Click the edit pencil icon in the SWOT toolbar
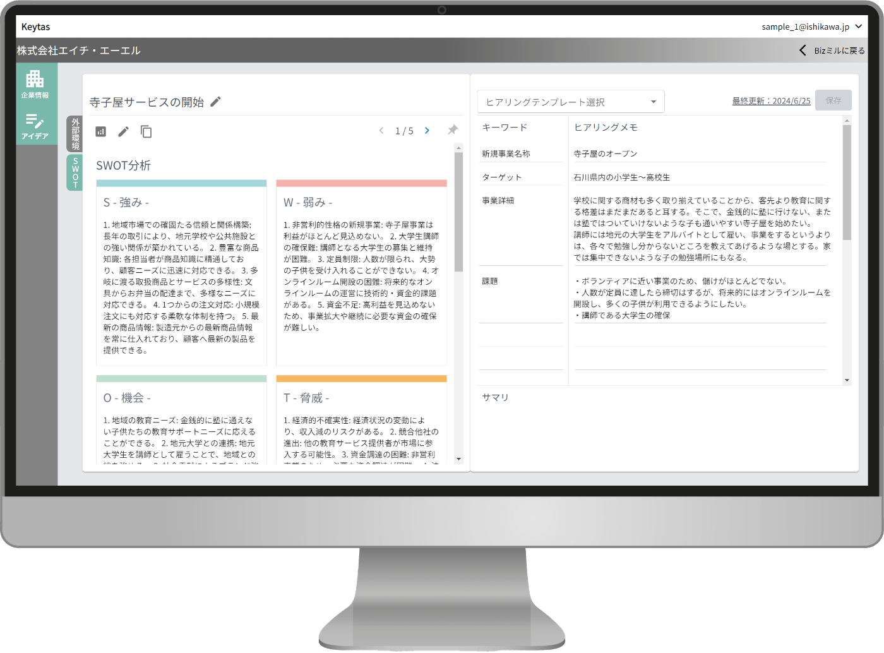The image size is (884, 653). (123, 131)
